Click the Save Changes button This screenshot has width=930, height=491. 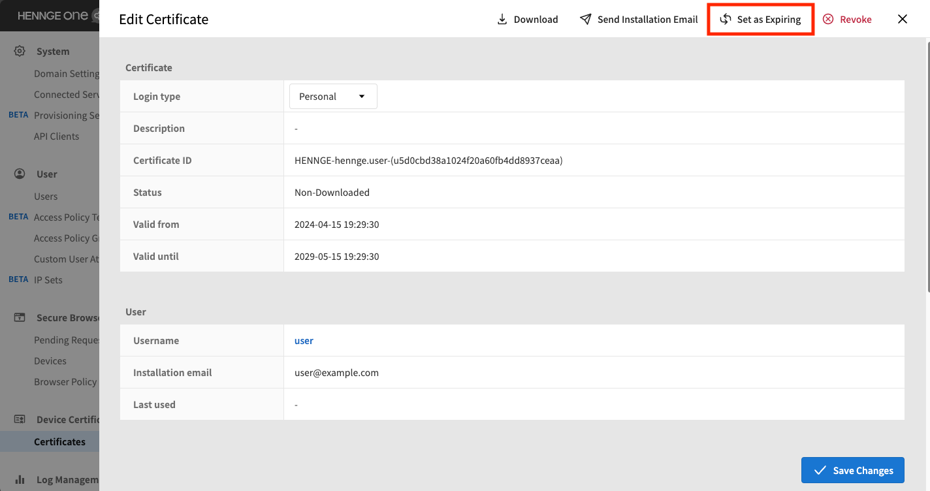click(x=852, y=470)
